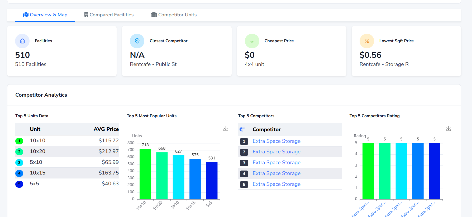Click the 4x4 unit text
This screenshot has width=472, height=217.
[254, 64]
